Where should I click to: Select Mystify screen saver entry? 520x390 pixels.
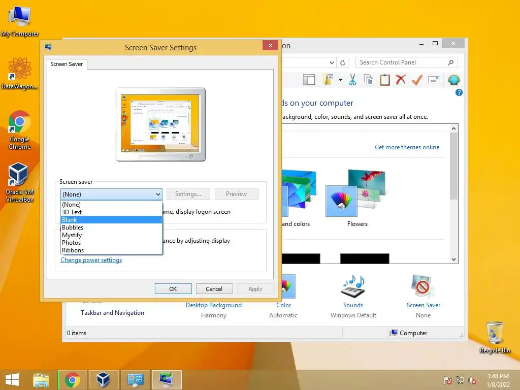pyautogui.click(x=111, y=235)
